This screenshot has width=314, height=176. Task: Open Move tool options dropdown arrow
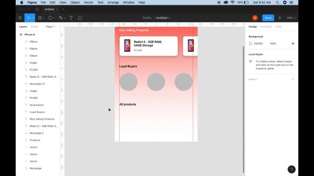[x=33, y=18]
